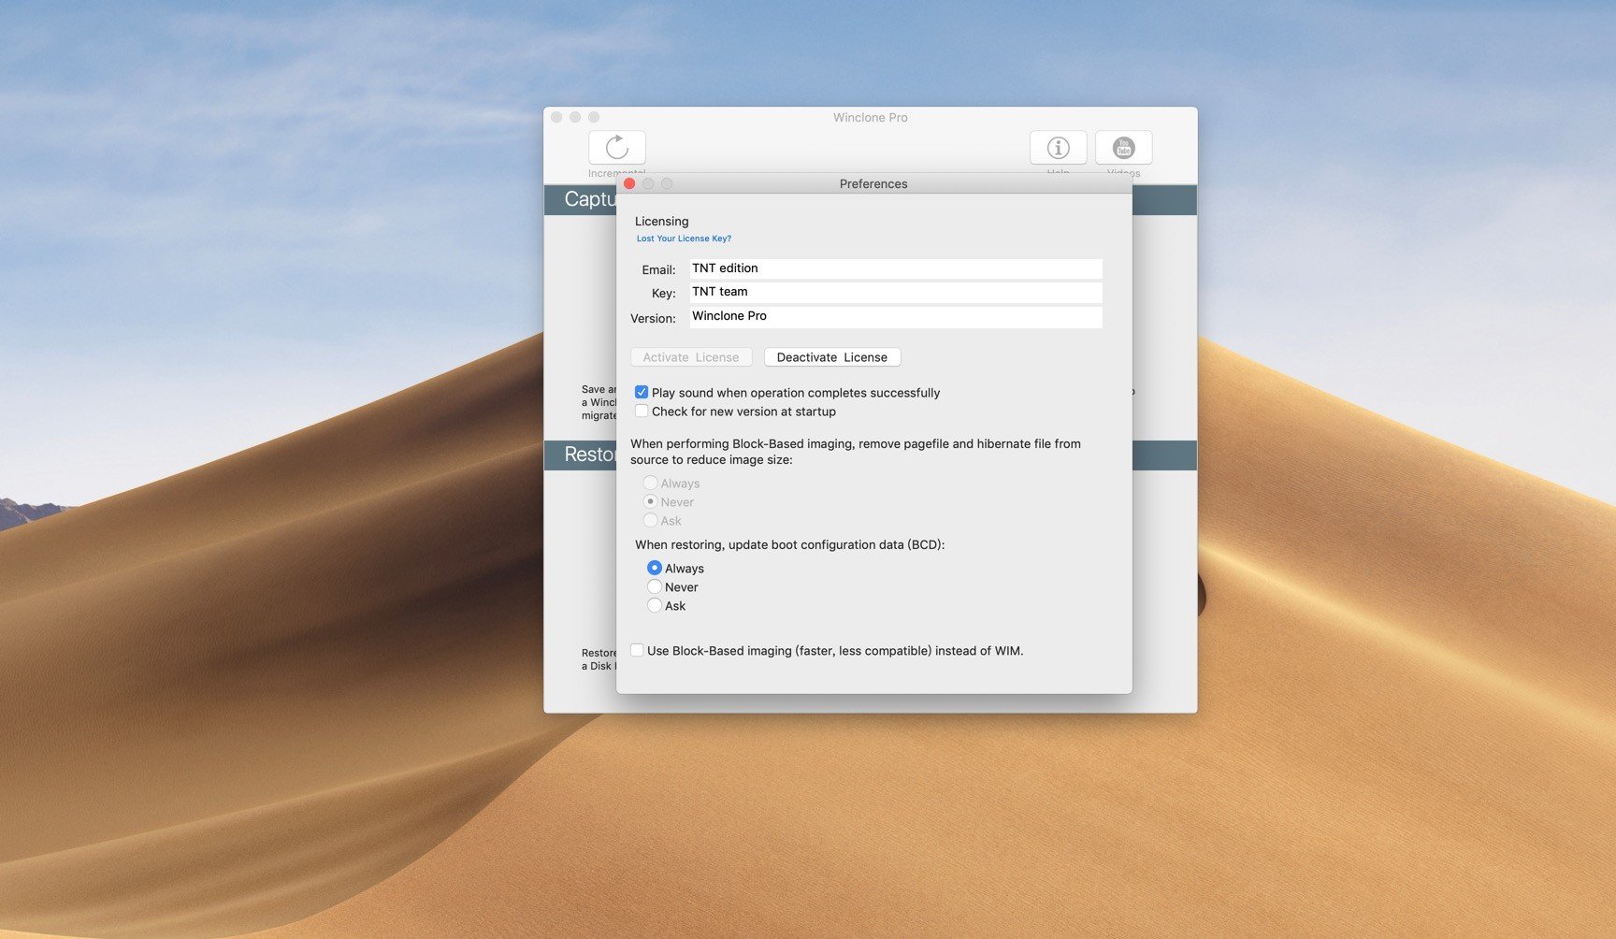Image resolution: width=1616 pixels, height=939 pixels.
Task: Close the Preferences window with red button
Action: (x=629, y=183)
